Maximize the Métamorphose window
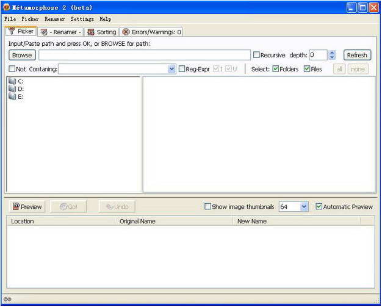 point(362,7)
